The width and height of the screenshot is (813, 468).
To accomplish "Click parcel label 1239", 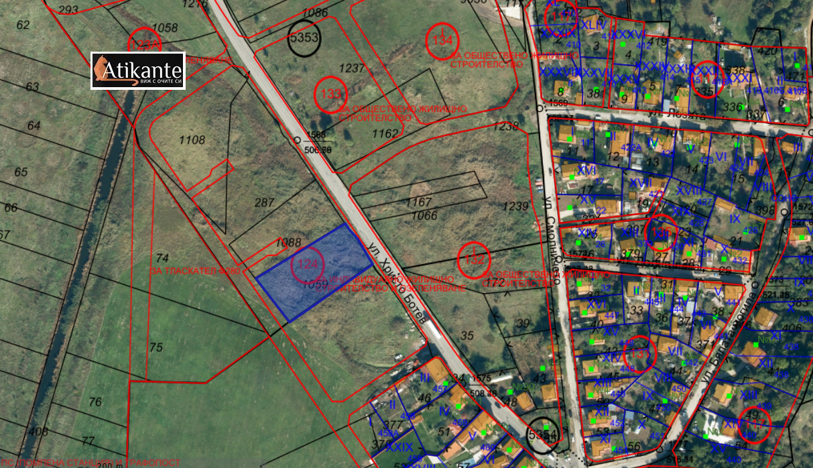I will click(x=517, y=207).
